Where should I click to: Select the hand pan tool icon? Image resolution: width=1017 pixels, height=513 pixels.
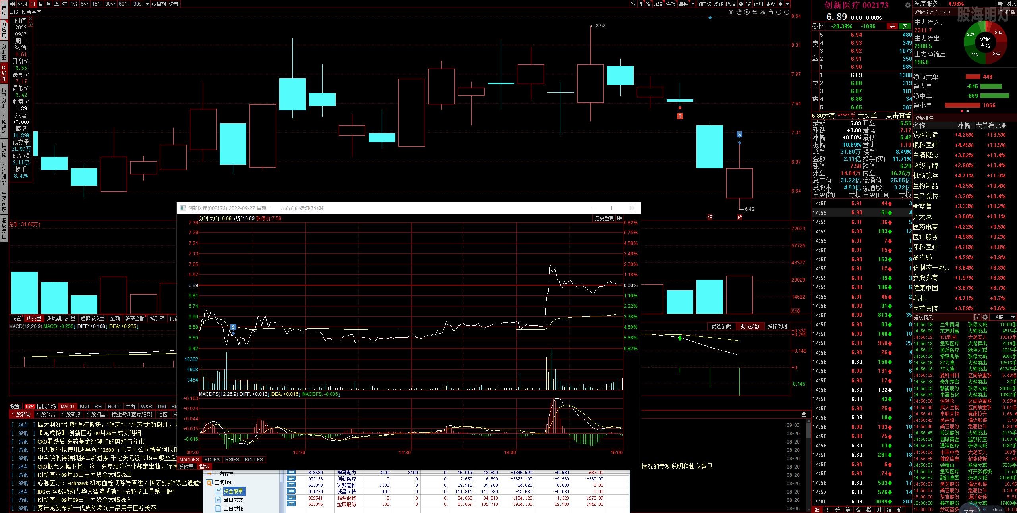[739, 12]
